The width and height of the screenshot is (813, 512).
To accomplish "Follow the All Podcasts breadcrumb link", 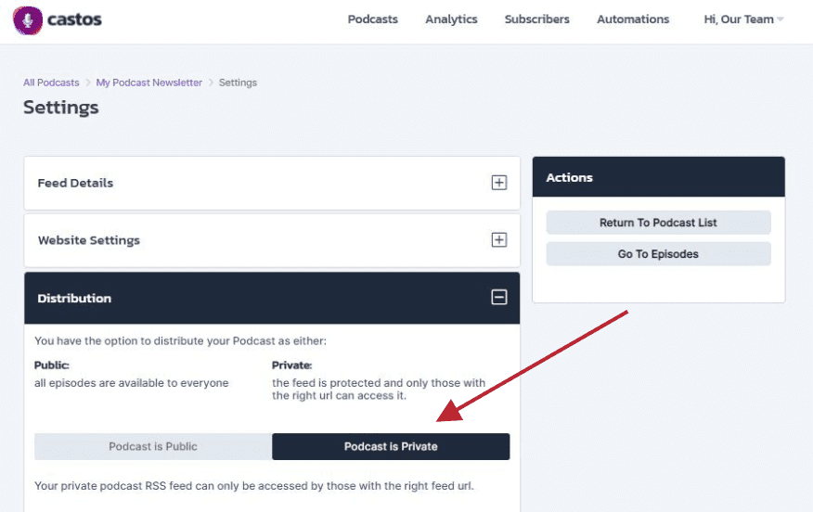I will [51, 83].
